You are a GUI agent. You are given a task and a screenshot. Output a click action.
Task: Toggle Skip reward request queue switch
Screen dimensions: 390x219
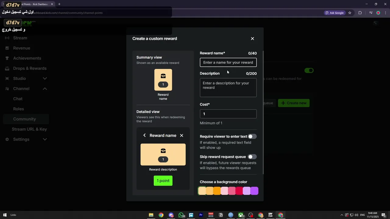click(x=252, y=157)
